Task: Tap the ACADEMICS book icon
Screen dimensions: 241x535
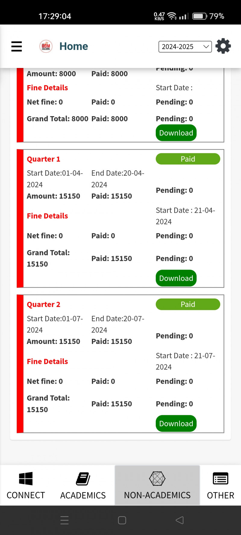Action: (x=83, y=479)
